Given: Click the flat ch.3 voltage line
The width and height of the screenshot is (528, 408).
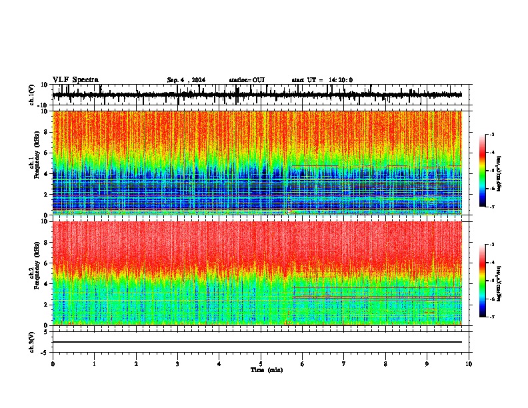Looking at the screenshot, I should pyautogui.click(x=257, y=342).
